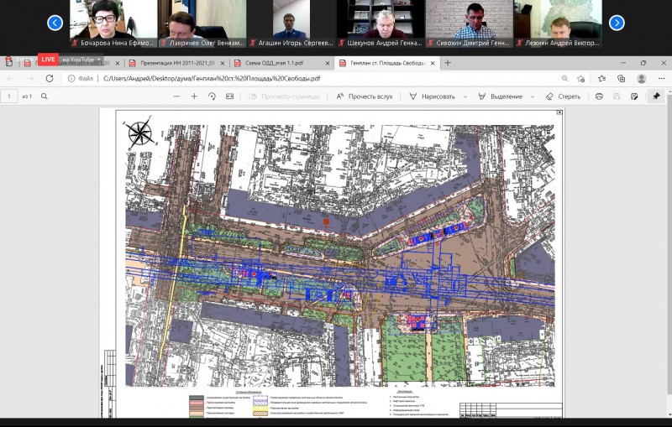Zoom out with the minus button
Image resolution: width=672 pixels, height=427 pixels.
pyautogui.click(x=177, y=96)
